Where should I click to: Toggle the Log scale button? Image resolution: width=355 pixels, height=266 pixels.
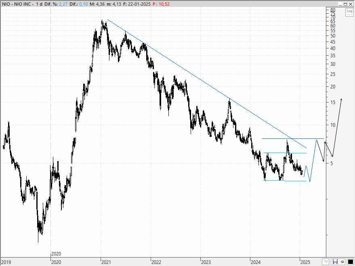click(x=349, y=12)
